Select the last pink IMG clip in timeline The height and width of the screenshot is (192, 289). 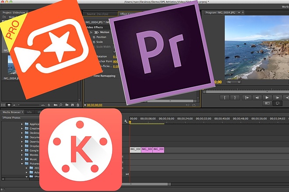pyautogui.click(x=159, y=150)
